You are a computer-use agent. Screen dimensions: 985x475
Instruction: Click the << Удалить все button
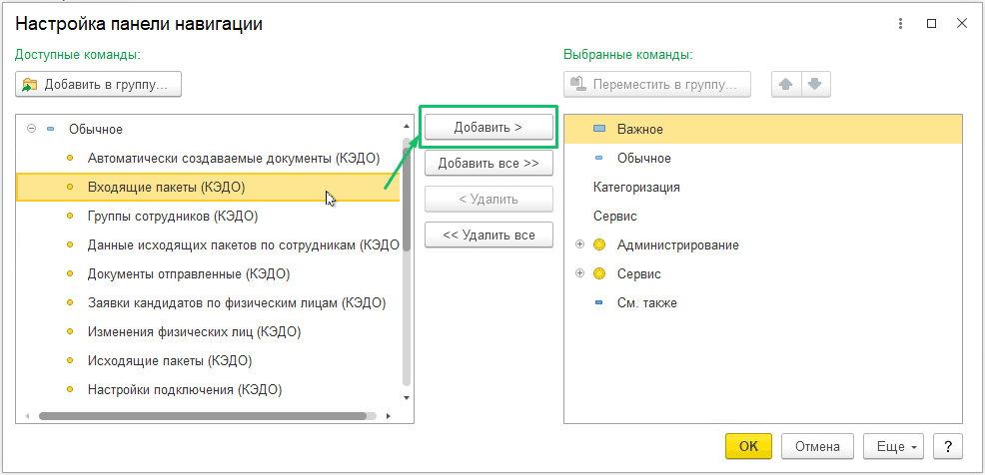point(489,236)
